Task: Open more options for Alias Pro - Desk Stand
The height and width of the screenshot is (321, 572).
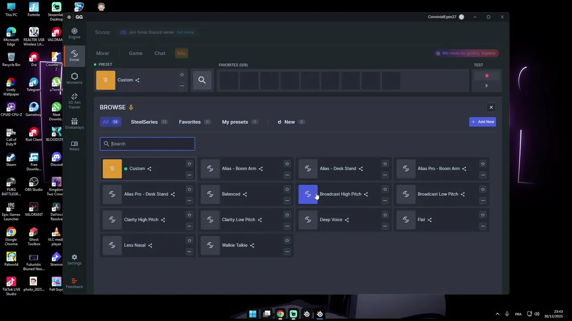Action: coord(189,200)
